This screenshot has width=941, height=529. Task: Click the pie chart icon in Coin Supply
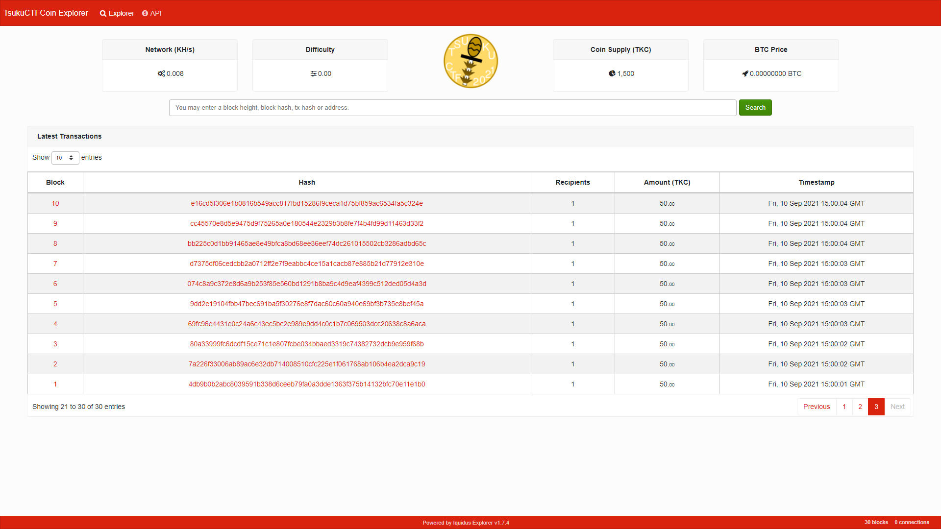(x=612, y=73)
